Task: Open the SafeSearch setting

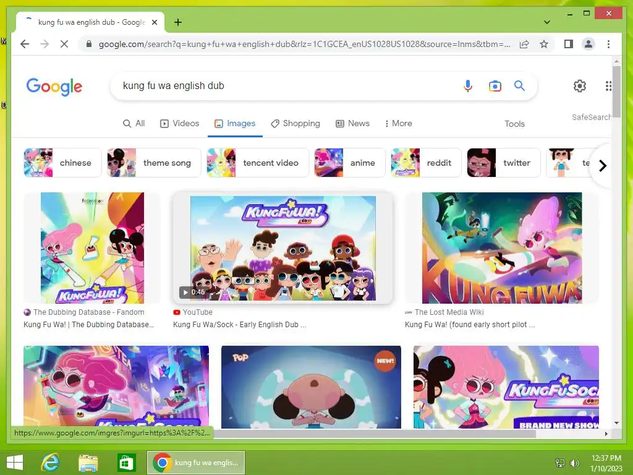Action: click(591, 117)
